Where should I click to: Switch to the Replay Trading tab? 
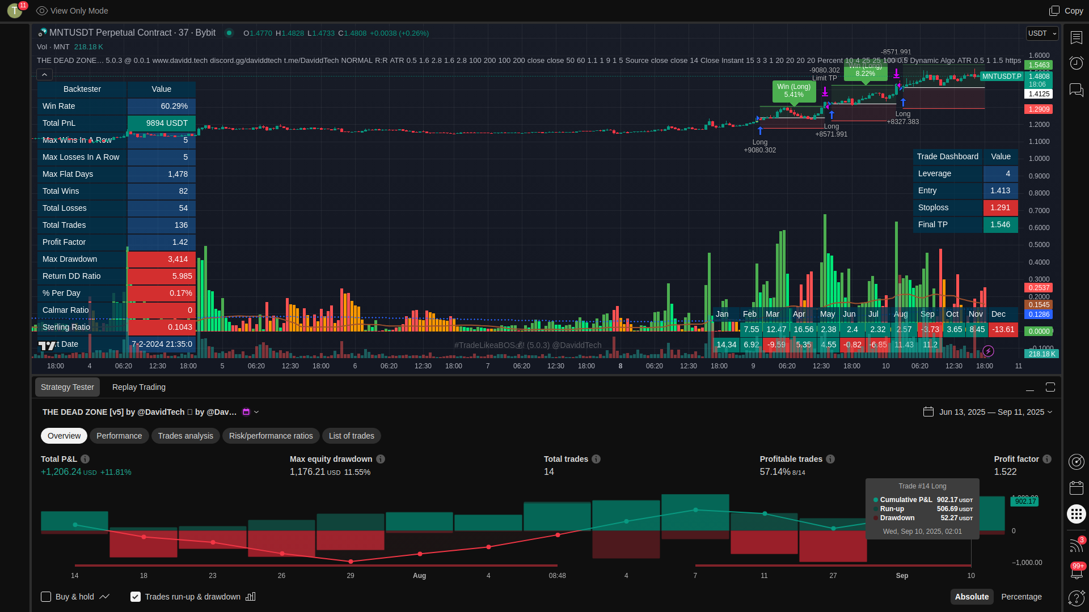(x=139, y=387)
